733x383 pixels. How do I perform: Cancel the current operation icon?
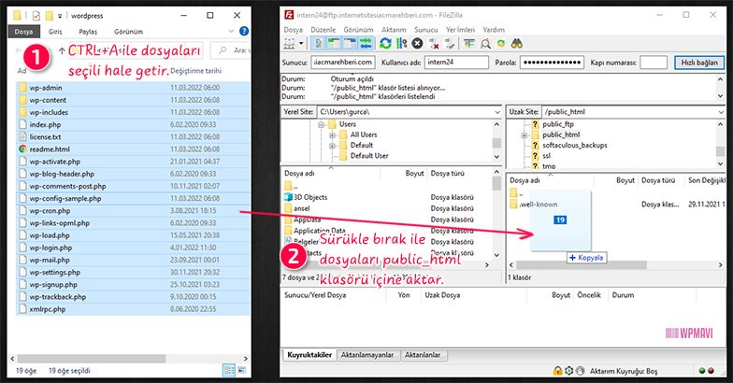click(x=417, y=43)
